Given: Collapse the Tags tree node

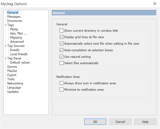Looking at the screenshot, I should click(x=6, y=25).
